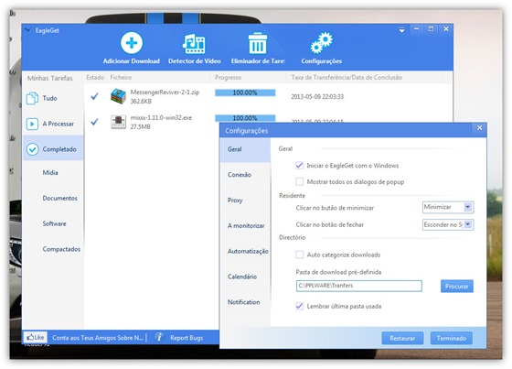Screen dimensions: 512x369
Task: Click the 2013-05-09 22:03:33 completion date
Action: [317, 96]
